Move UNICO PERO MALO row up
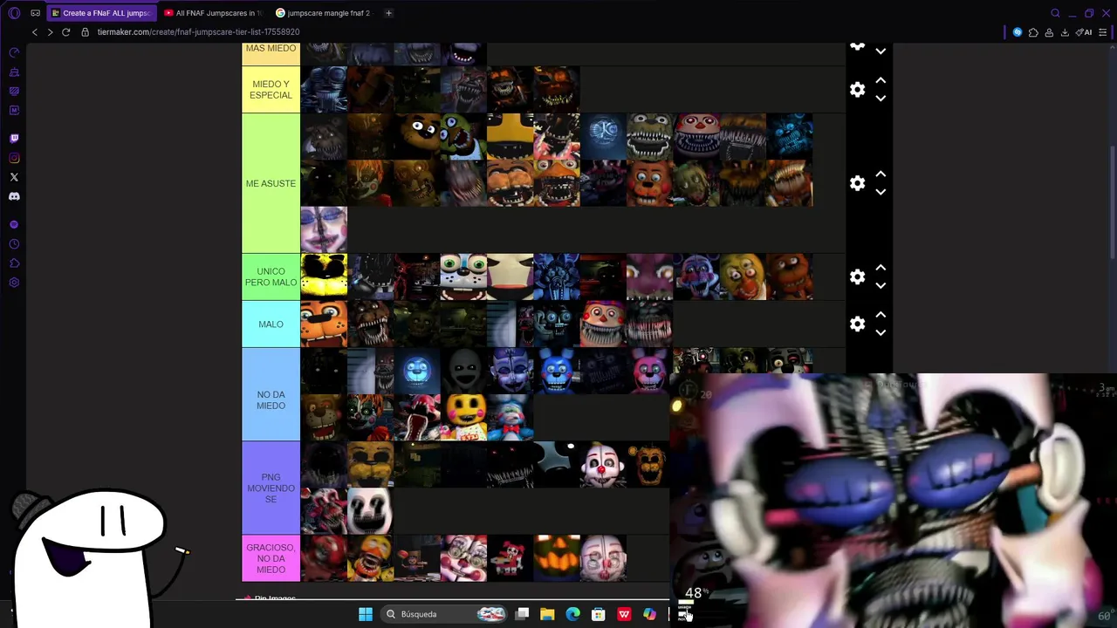 click(881, 267)
